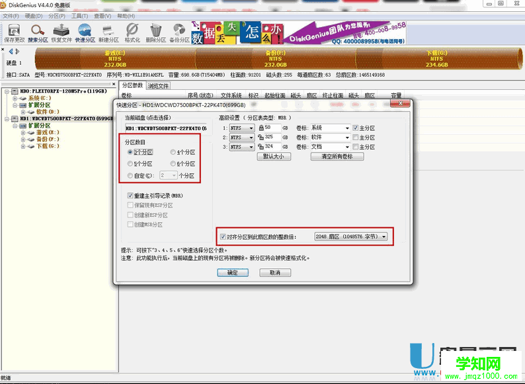Screen dimensions: 525x384
Task: Open the 软件 volume label dropdown
Action: pos(347,137)
